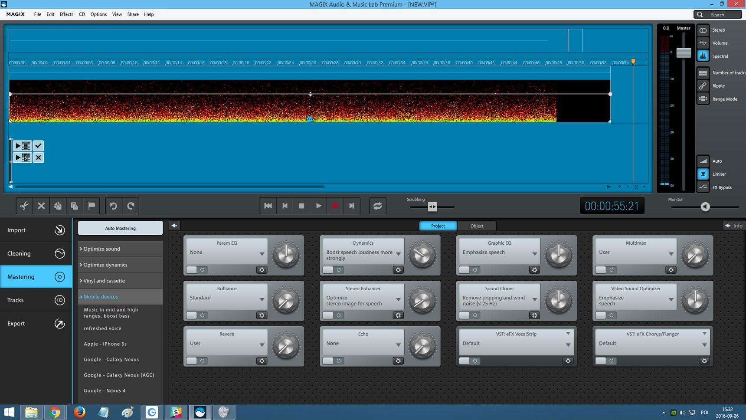Expand Optimize dynamics category
The image size is (746, 420).
120,265
